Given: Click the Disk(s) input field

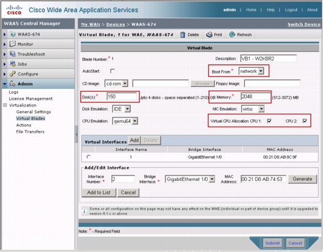Looking at the screenshot, I should (122, 97).
